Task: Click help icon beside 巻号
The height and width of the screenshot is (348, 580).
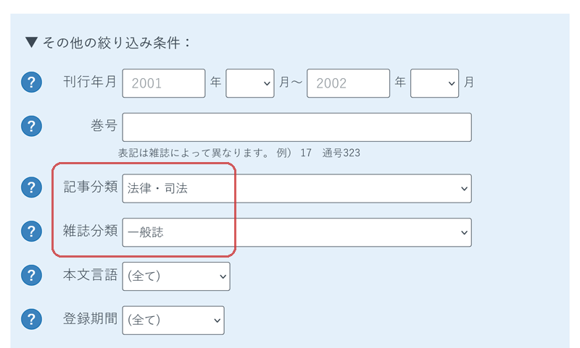Action: 31,126
